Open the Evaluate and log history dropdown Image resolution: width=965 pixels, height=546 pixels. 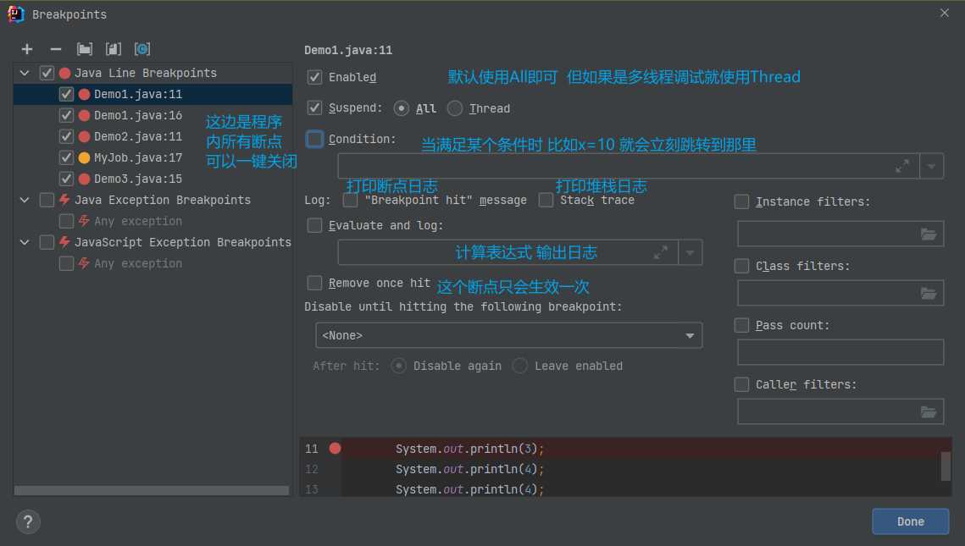click(x=690, y=252)
